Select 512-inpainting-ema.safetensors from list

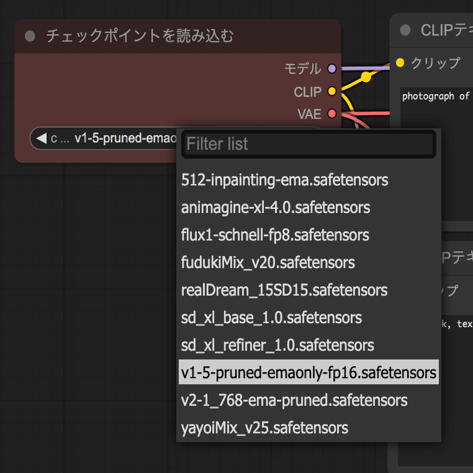tap(308, 180)
